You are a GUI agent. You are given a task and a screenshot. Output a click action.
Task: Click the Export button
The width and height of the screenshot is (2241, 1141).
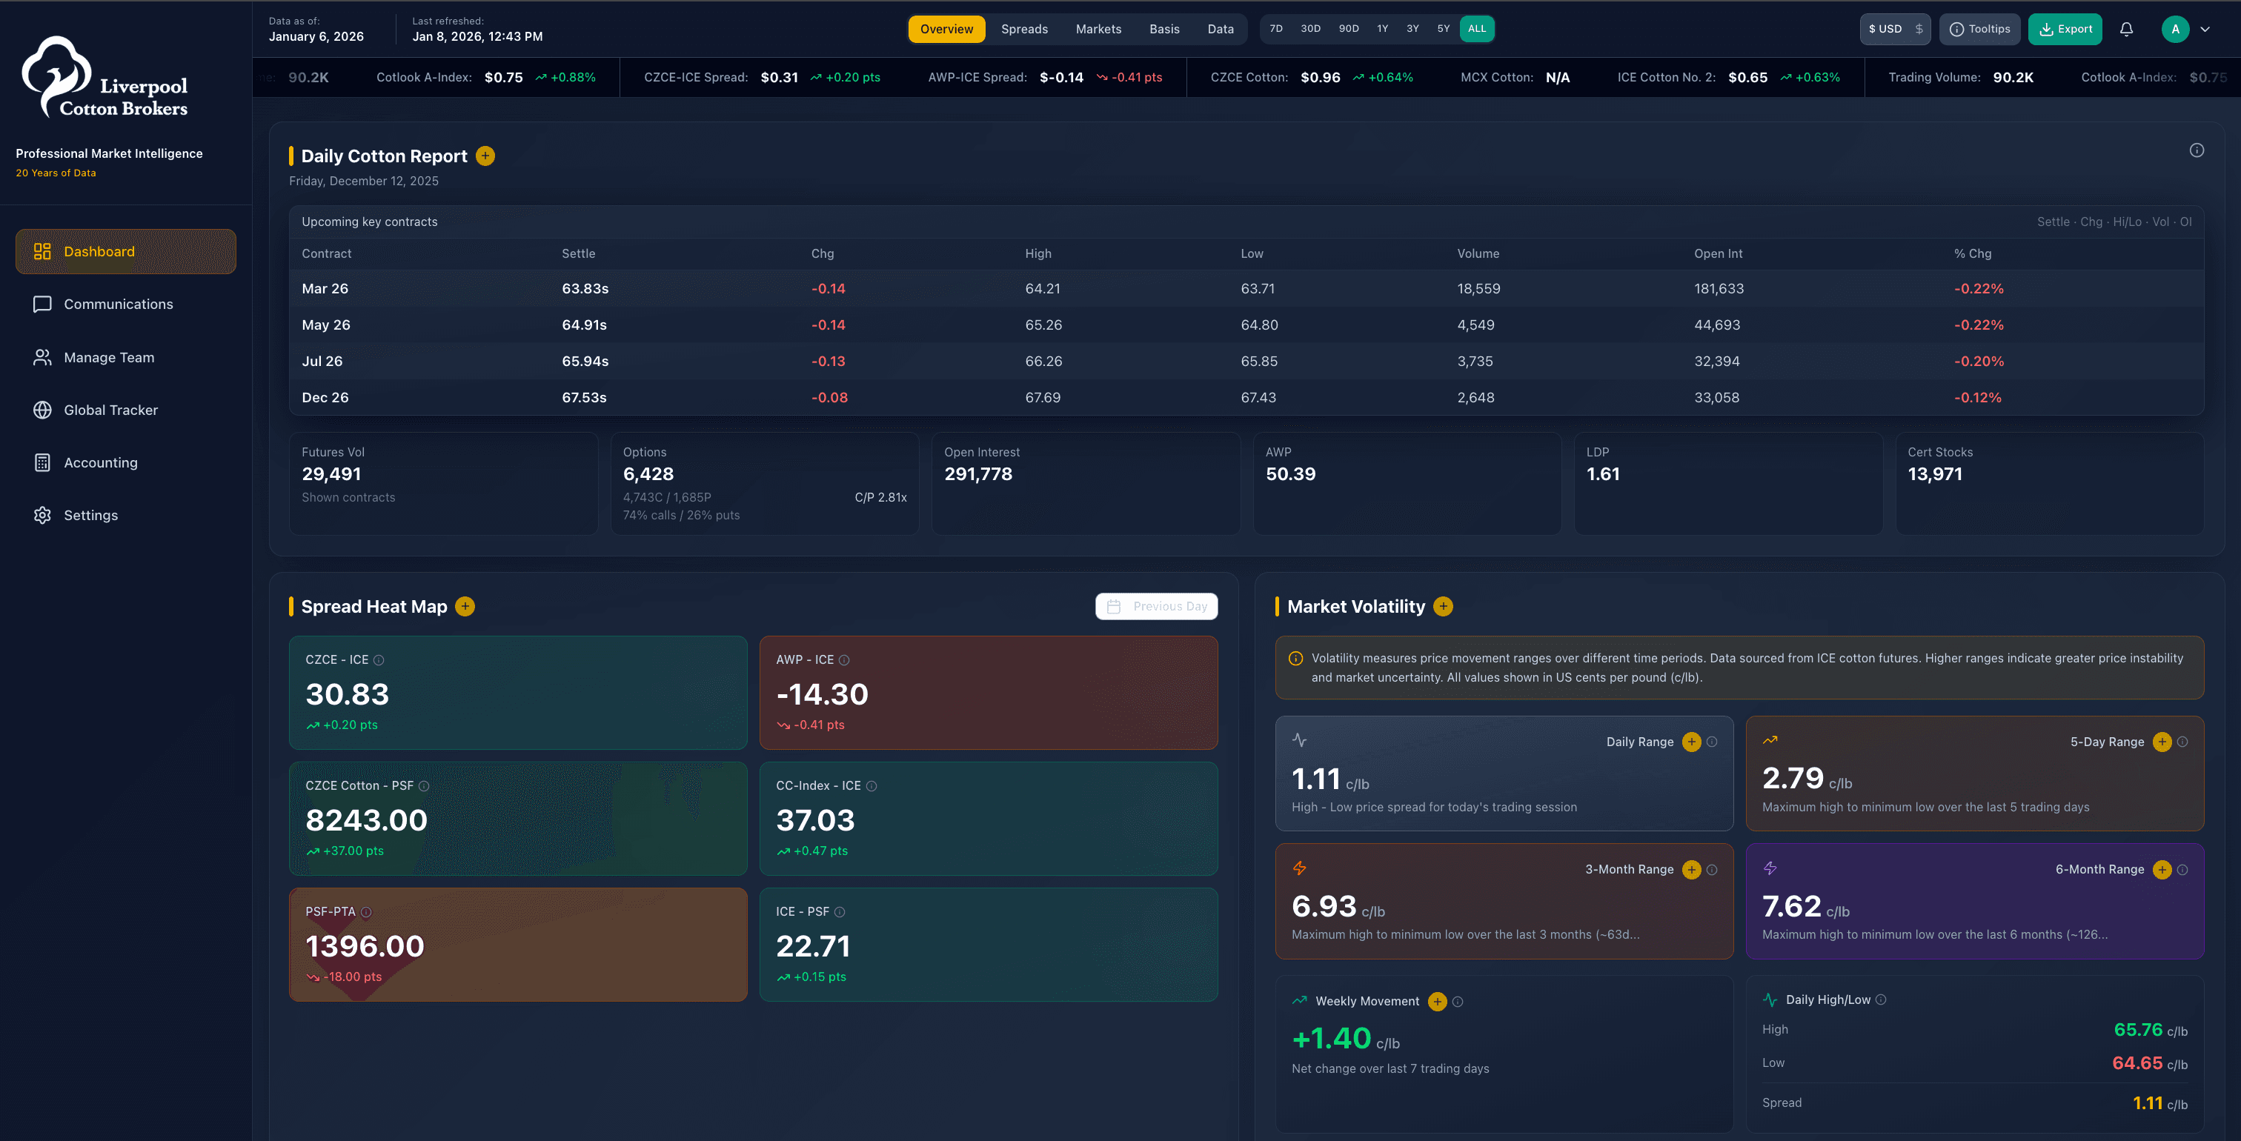pos(2065,29)
